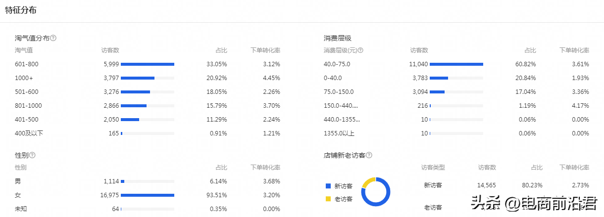Click the 3.61% conversion rate value
This screenshot has width=604, height=217.
point(581,64)
